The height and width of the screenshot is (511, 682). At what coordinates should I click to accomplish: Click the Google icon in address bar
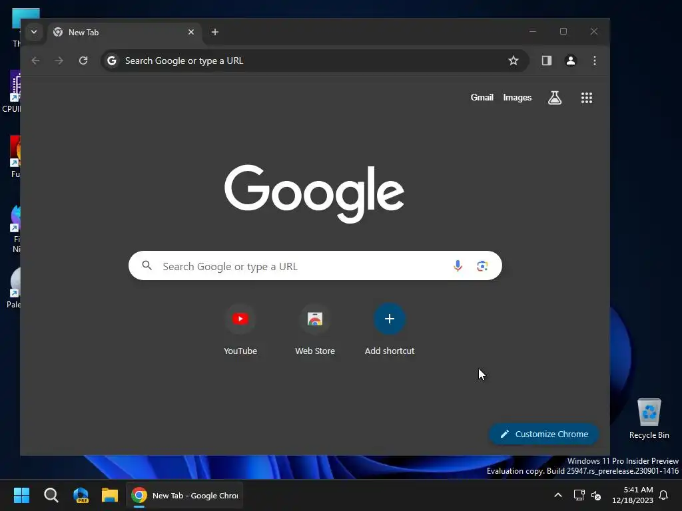pyautogui.click(x=112, y=61)
